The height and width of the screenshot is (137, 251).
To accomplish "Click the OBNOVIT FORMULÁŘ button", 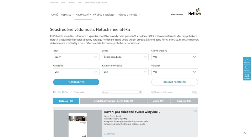I will (174, 82).
